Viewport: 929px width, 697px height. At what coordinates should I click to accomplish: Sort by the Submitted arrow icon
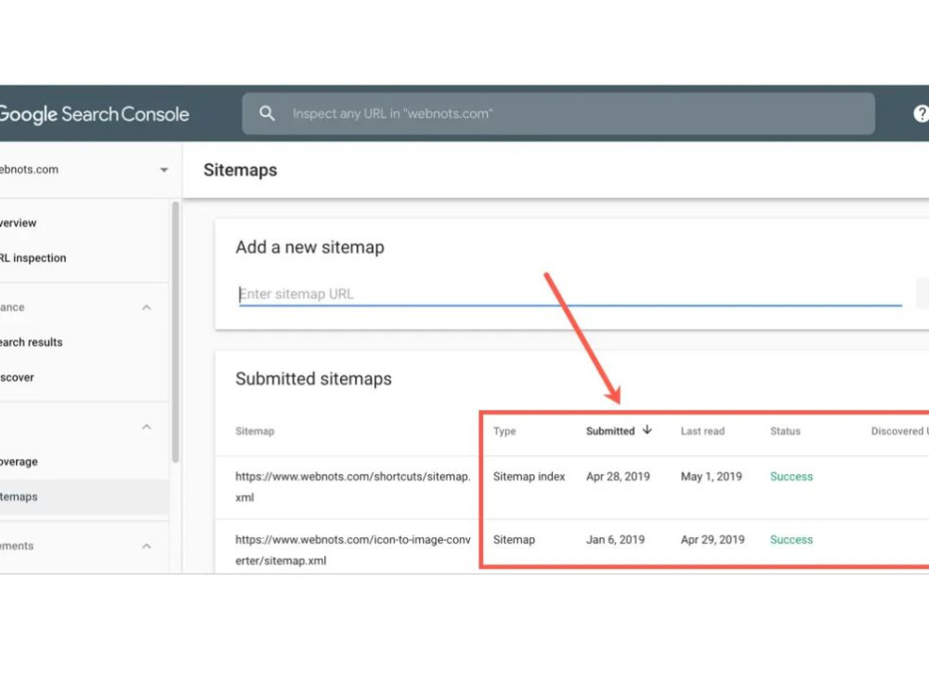647,430
